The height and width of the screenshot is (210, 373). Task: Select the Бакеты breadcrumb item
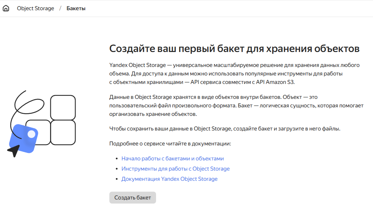[x=76, y=8]
